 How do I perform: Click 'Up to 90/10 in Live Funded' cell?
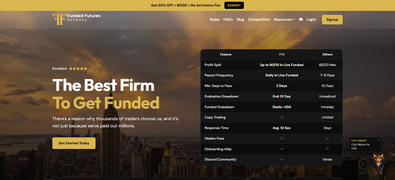coord(282,65)
